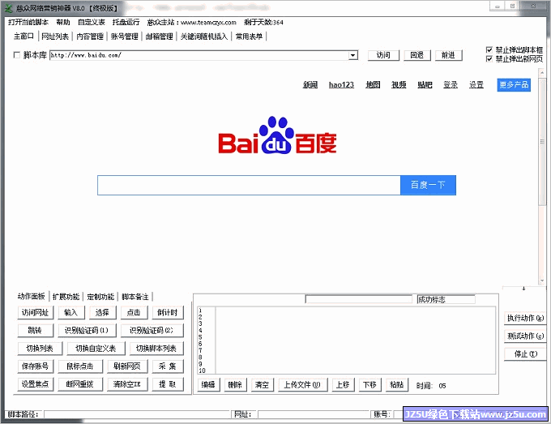Screen dimensions: 551x424
Task: Open the 贴吧 link
Action: 425,84
